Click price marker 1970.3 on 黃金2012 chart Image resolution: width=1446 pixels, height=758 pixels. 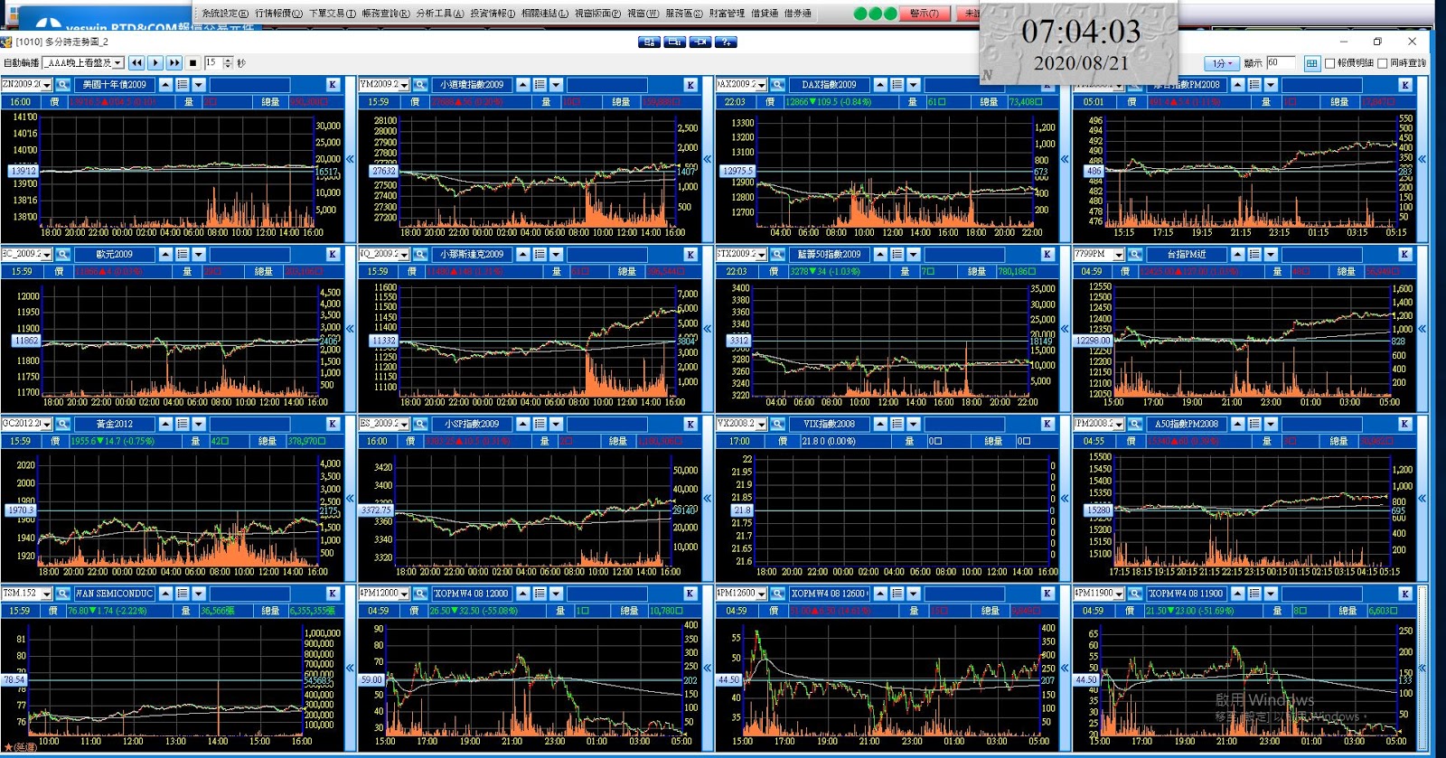click(x=21, y=510)
